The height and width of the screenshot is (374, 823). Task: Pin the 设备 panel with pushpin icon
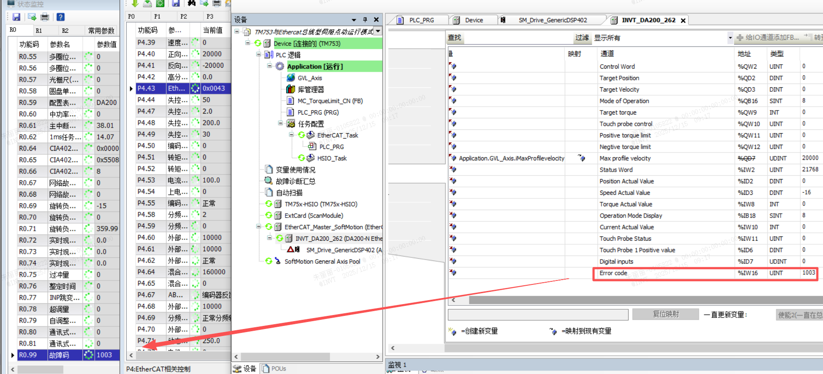tap(365, 20)
